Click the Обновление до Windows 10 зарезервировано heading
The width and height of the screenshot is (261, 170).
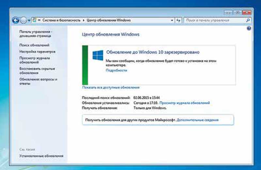coord(153,52)
